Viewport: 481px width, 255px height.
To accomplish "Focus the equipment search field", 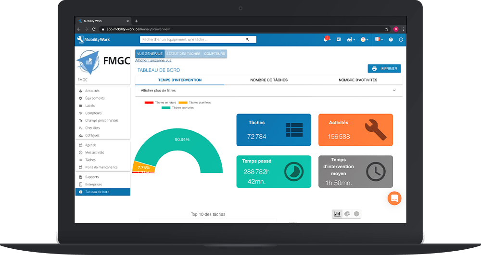I will [x=198, y=39].
